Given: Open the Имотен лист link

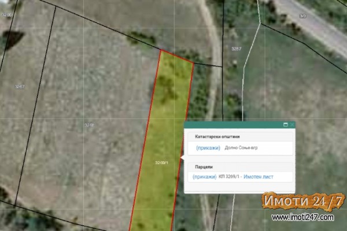Looking at the screenshot, I should tap(259, 177).
